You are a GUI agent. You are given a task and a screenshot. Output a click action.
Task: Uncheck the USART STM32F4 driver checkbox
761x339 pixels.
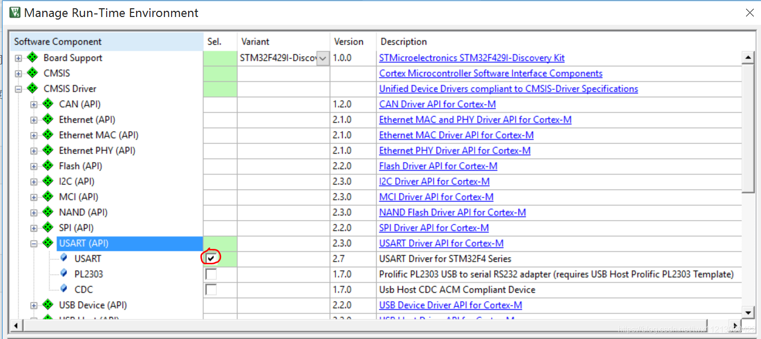pos(211,258)
